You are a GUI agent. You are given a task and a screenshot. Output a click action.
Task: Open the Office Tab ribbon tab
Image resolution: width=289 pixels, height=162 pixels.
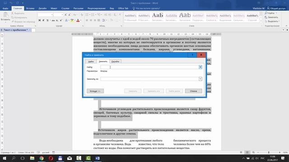coord(123,9)
